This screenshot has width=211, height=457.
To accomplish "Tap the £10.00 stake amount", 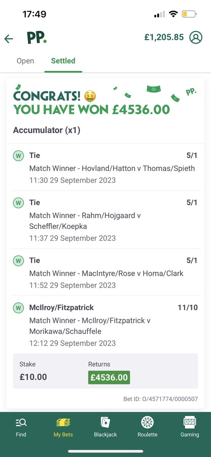I will click(x=33, y=377).
